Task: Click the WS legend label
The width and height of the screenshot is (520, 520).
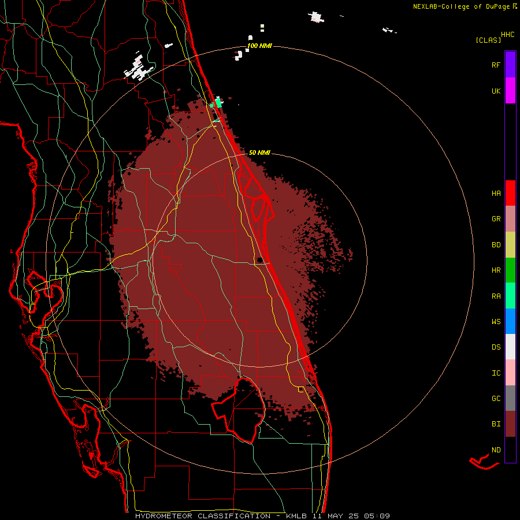Action: pos(496,322)
